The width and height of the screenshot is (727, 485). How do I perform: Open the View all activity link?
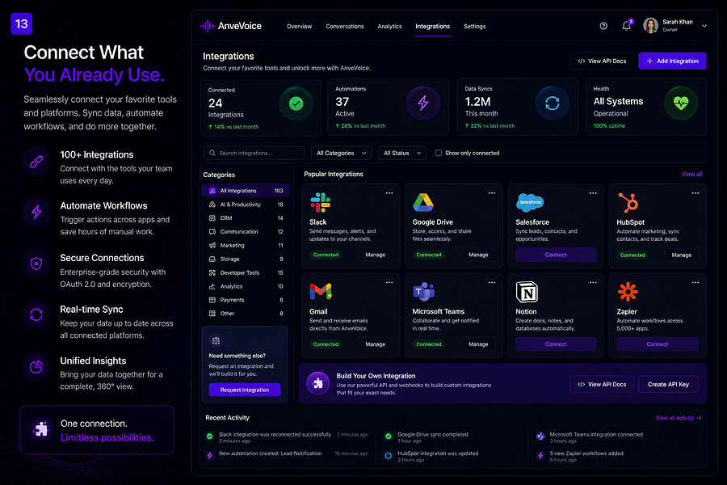coord(679,418)
